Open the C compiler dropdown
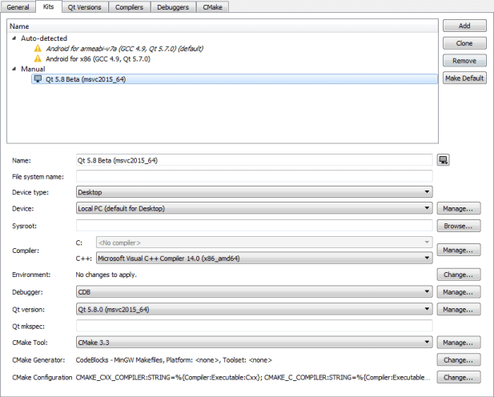Image resolution: width=494 pixels, height=397 pixels. click(264, 243)
